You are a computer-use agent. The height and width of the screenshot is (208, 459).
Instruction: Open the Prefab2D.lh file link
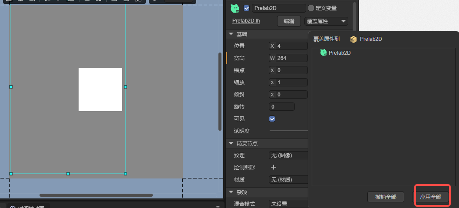(246, 21)
